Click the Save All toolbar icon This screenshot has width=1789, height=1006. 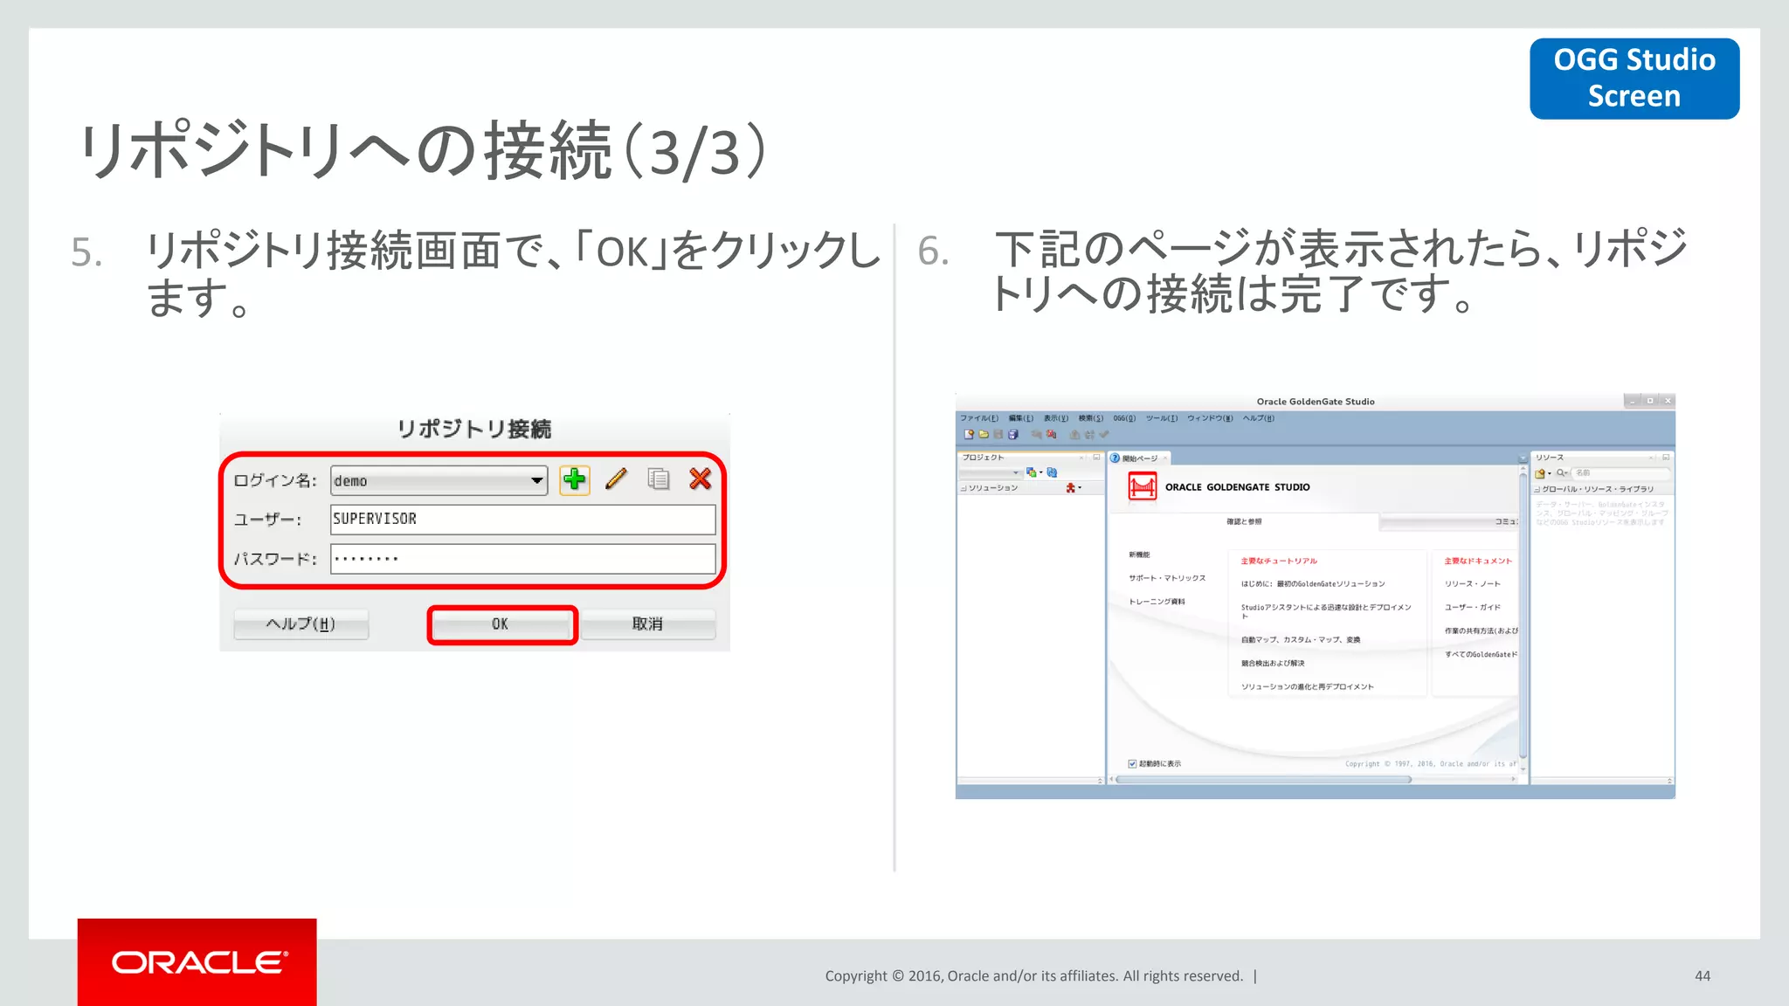pyautogui.click(x=1013, y=434)
